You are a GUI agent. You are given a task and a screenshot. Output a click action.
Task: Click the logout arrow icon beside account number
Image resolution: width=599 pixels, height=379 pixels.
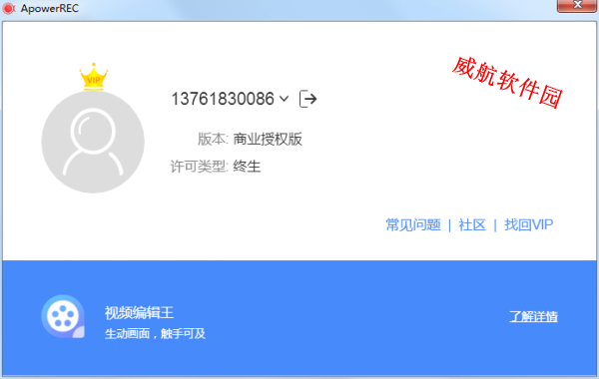point(307,99)
